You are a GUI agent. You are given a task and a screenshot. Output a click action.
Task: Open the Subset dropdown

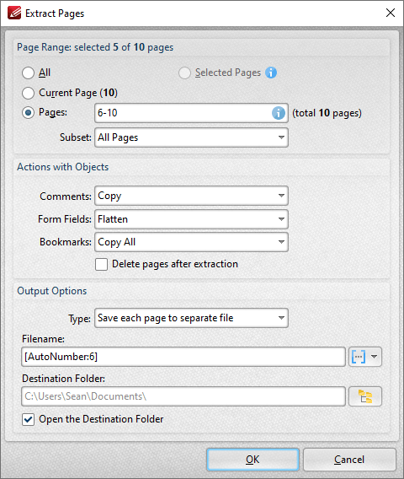coord(192,137)
